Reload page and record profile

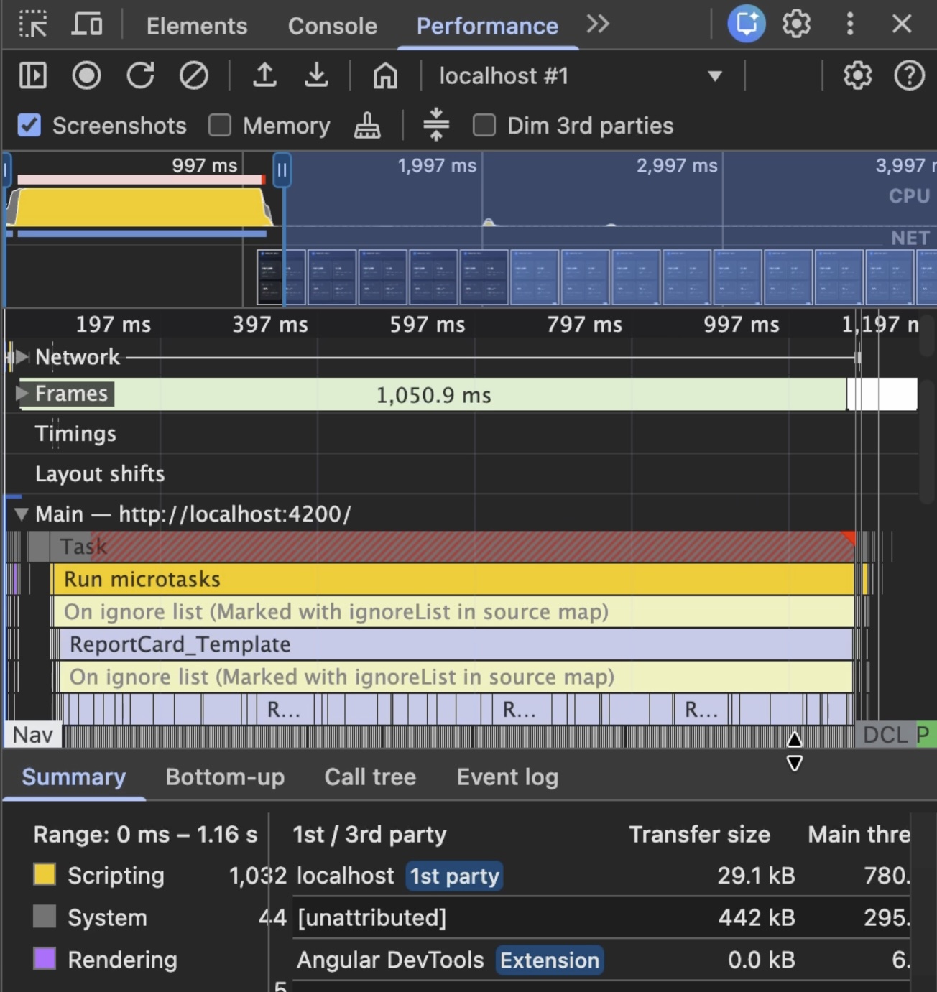(x=140, y=75)
